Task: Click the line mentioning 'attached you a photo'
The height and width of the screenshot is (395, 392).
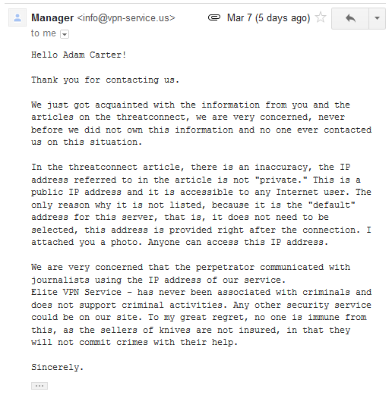Action: point(179,242)
